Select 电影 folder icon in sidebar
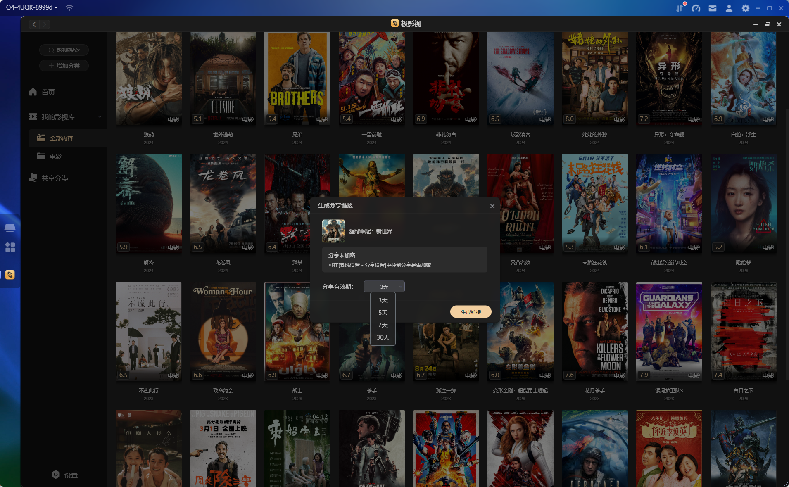The width and height of the screenshot is (789, 487). point(41,156)
